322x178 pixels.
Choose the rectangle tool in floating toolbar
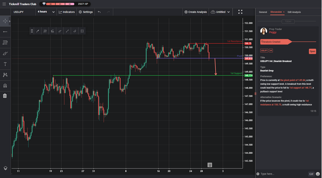82,31
